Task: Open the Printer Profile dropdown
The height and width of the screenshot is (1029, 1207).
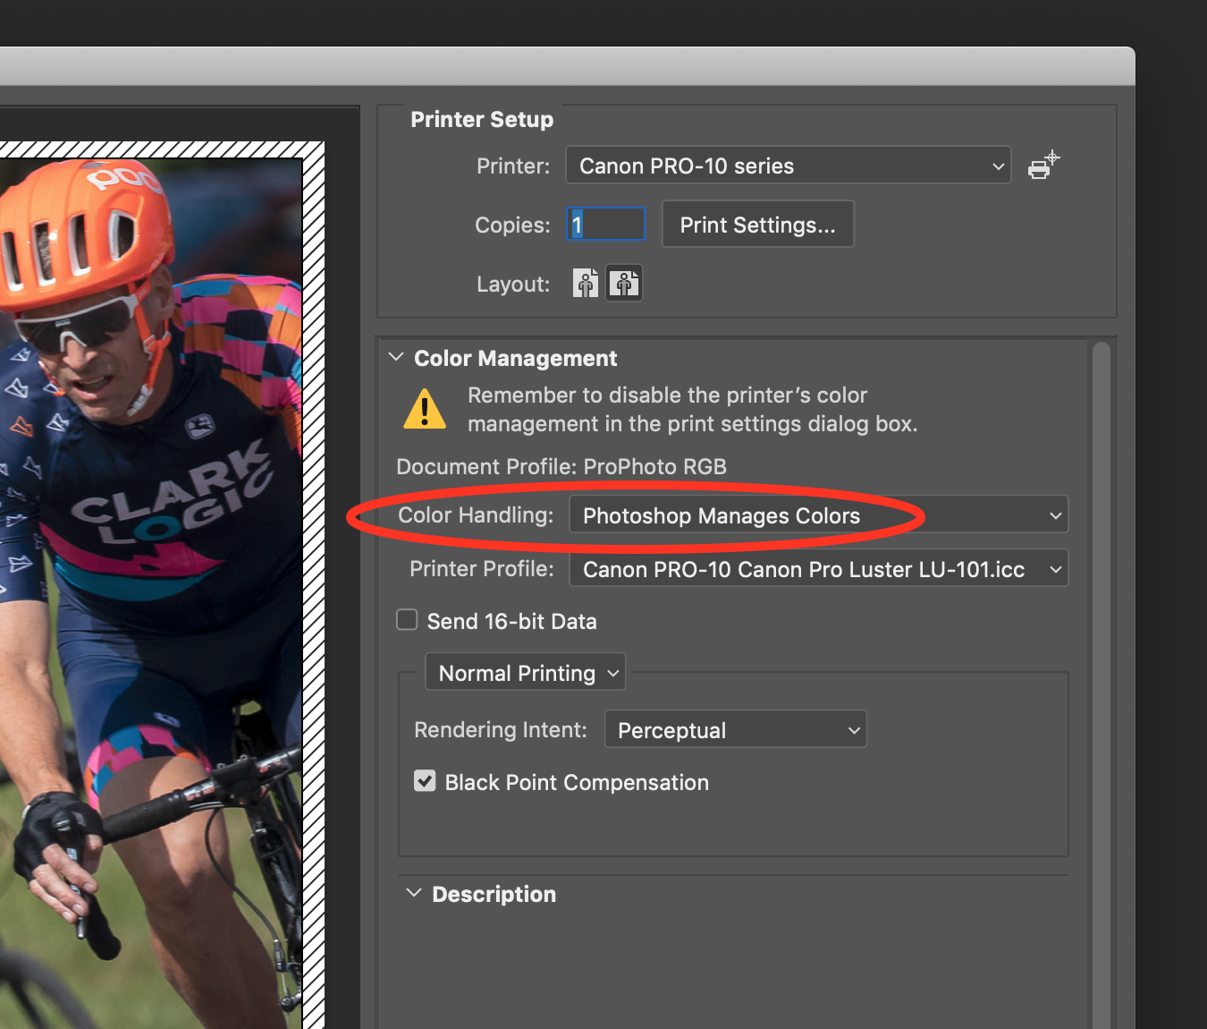Action: pyautogui.click(x=818, y=568)
